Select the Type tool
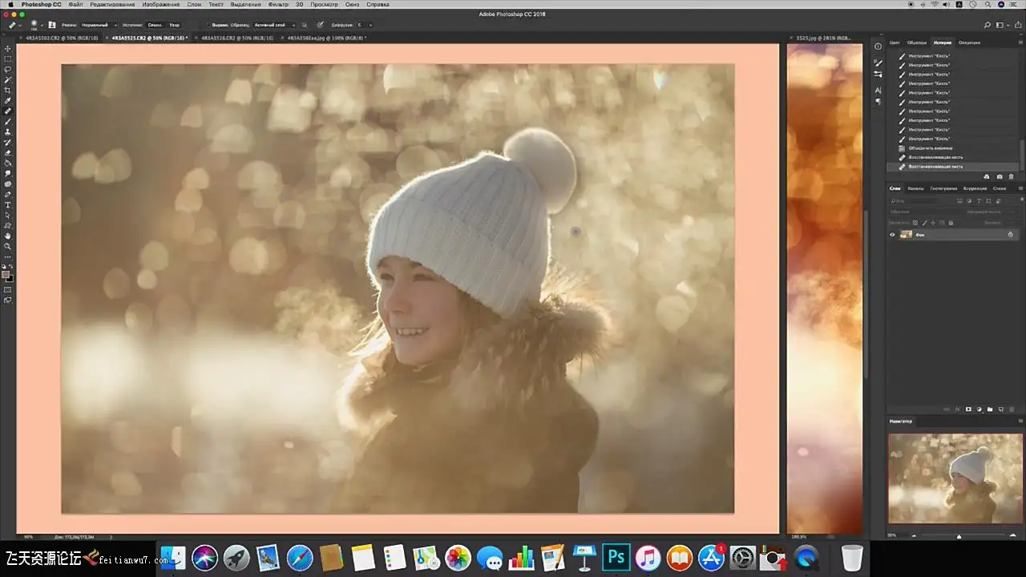The width and height of the screenshot is (1026, 577). pos(8,205)
